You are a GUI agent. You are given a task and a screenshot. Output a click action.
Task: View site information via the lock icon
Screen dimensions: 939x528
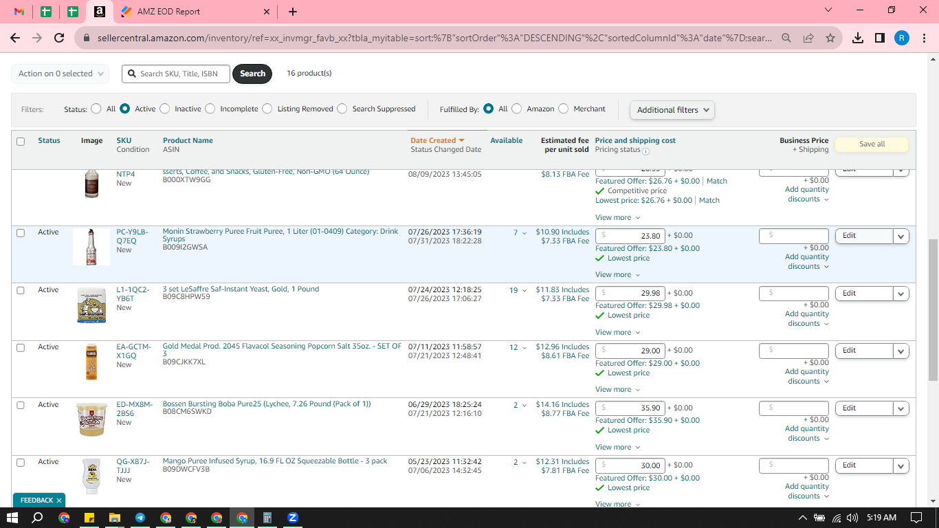pyautogui.click(x=87, y=38)
